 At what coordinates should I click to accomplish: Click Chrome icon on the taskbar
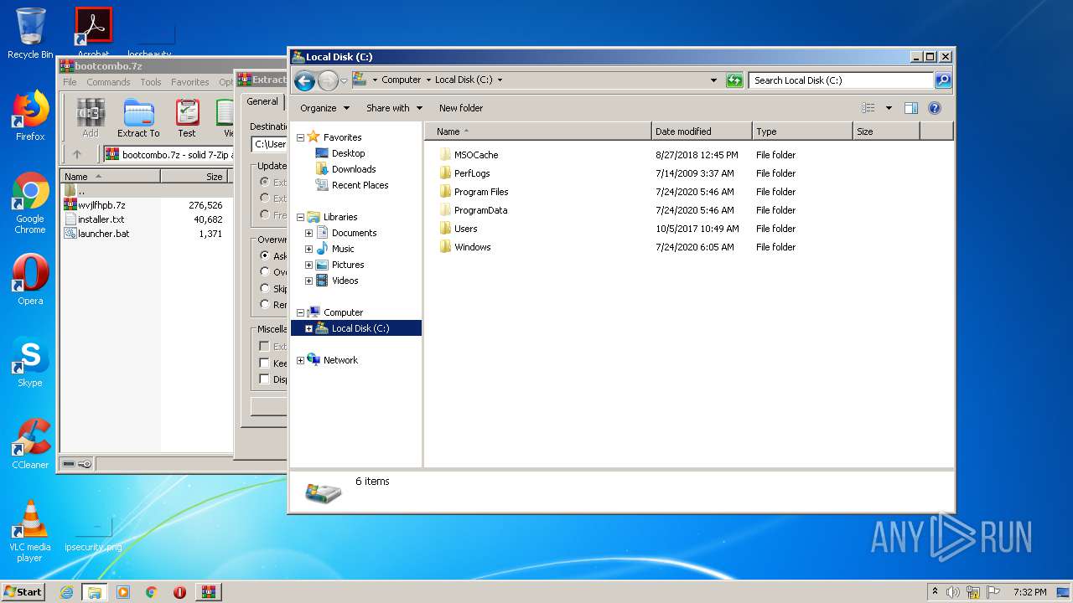tap(152, 592)
